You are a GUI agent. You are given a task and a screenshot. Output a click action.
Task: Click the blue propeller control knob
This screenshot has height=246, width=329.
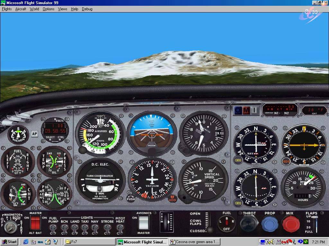270,224
